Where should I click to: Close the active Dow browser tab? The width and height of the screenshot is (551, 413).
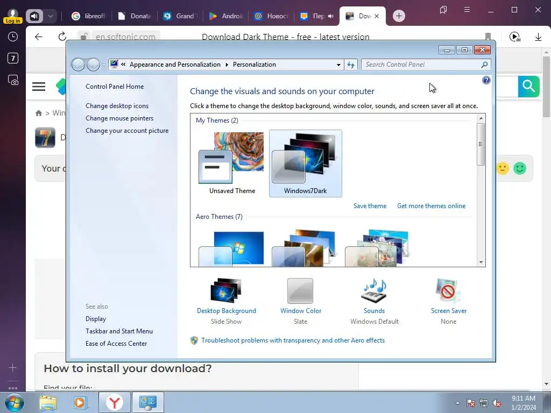377,16
